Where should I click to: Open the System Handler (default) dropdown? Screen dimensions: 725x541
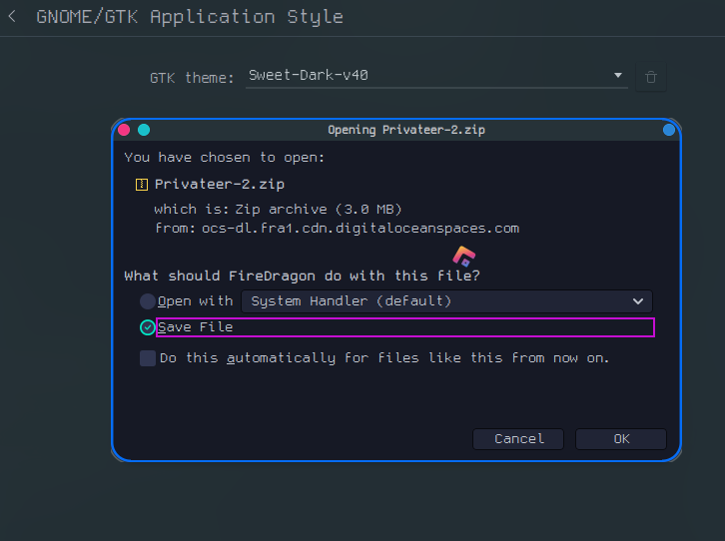coord(446,301)
